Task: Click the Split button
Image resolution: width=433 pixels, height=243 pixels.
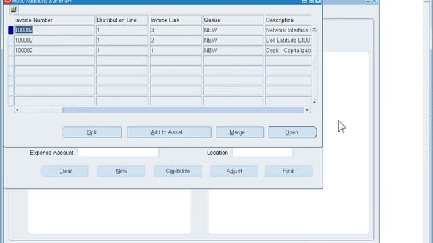Action: (92, 132)
